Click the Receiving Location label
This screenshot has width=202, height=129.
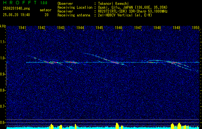75,7
